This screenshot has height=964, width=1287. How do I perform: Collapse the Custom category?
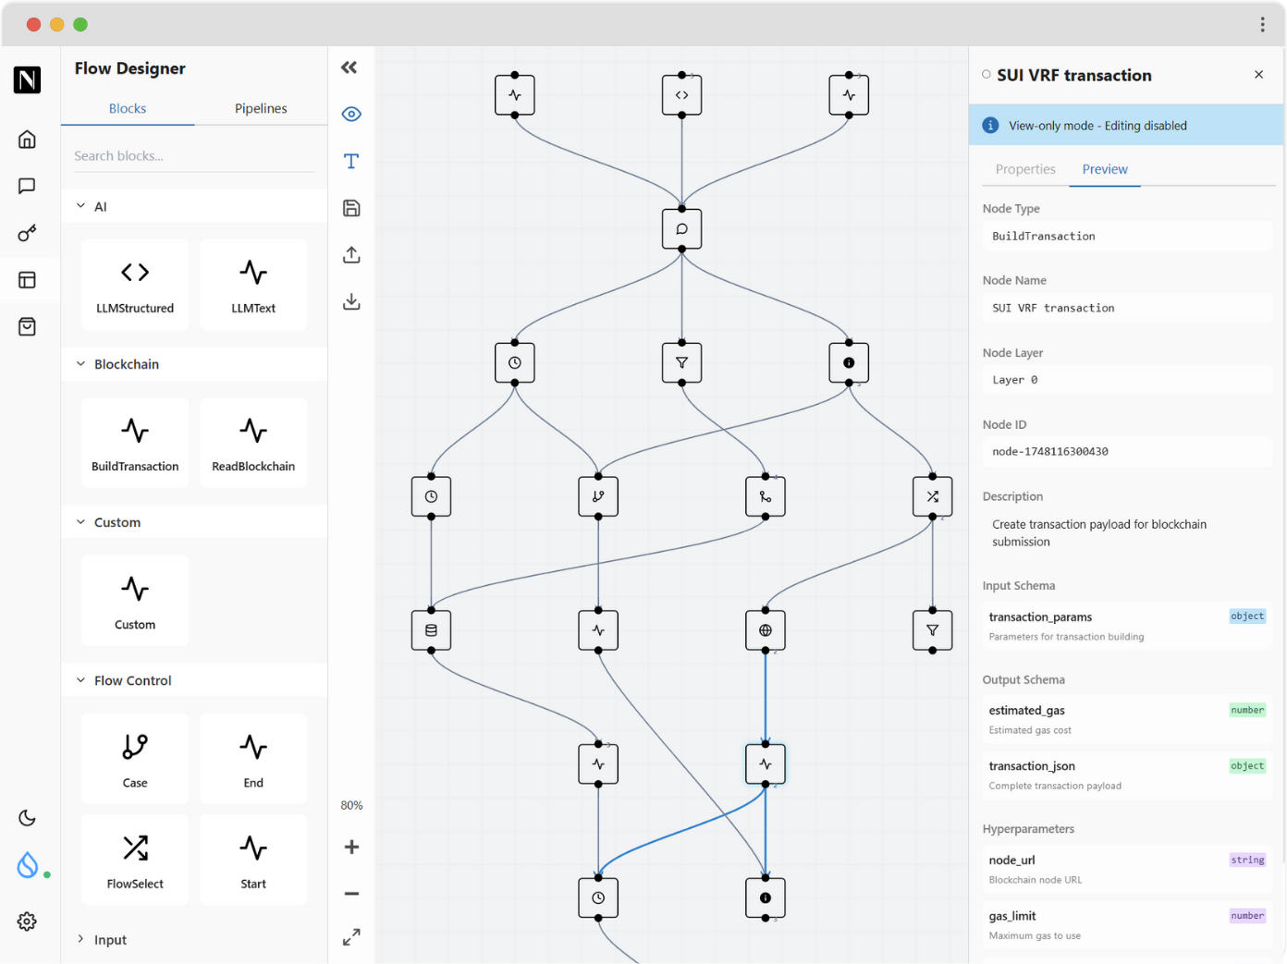[194, 522]
